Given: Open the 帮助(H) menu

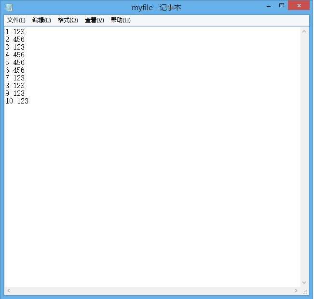Looking at the screenshot, I should [121, 20].
